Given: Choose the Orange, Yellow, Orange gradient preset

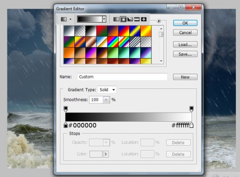Looking at the screenshot, I should [146, 31].
